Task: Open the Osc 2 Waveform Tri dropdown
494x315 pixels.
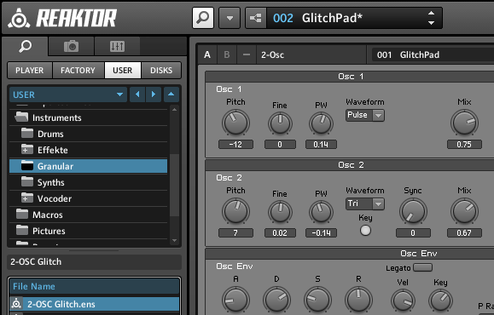Action: click(365, 203)
